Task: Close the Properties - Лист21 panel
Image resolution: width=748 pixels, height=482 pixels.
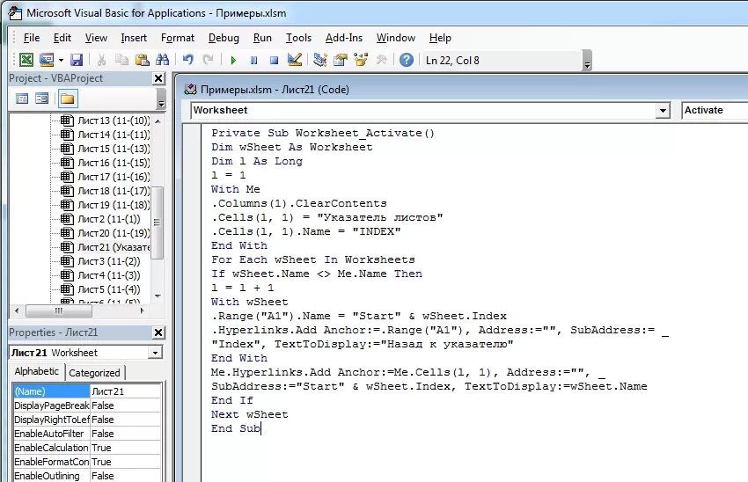Action: (x=158, y=332)
